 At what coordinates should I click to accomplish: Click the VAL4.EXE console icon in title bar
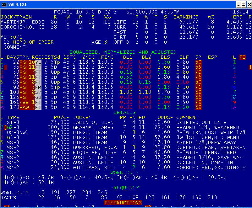pos(4,4)
